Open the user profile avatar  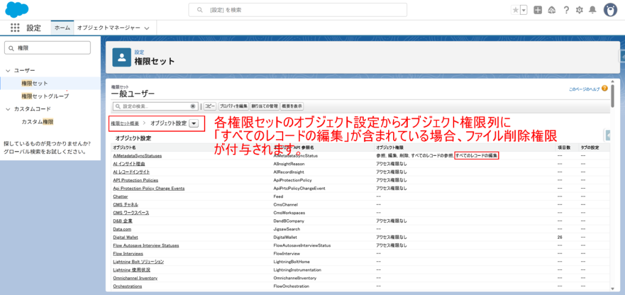(610, 10)
